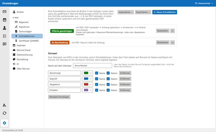Open the contacts person icon in left rail
The width and height of the screenshot is (216, 132).
[x=4, y=28]
